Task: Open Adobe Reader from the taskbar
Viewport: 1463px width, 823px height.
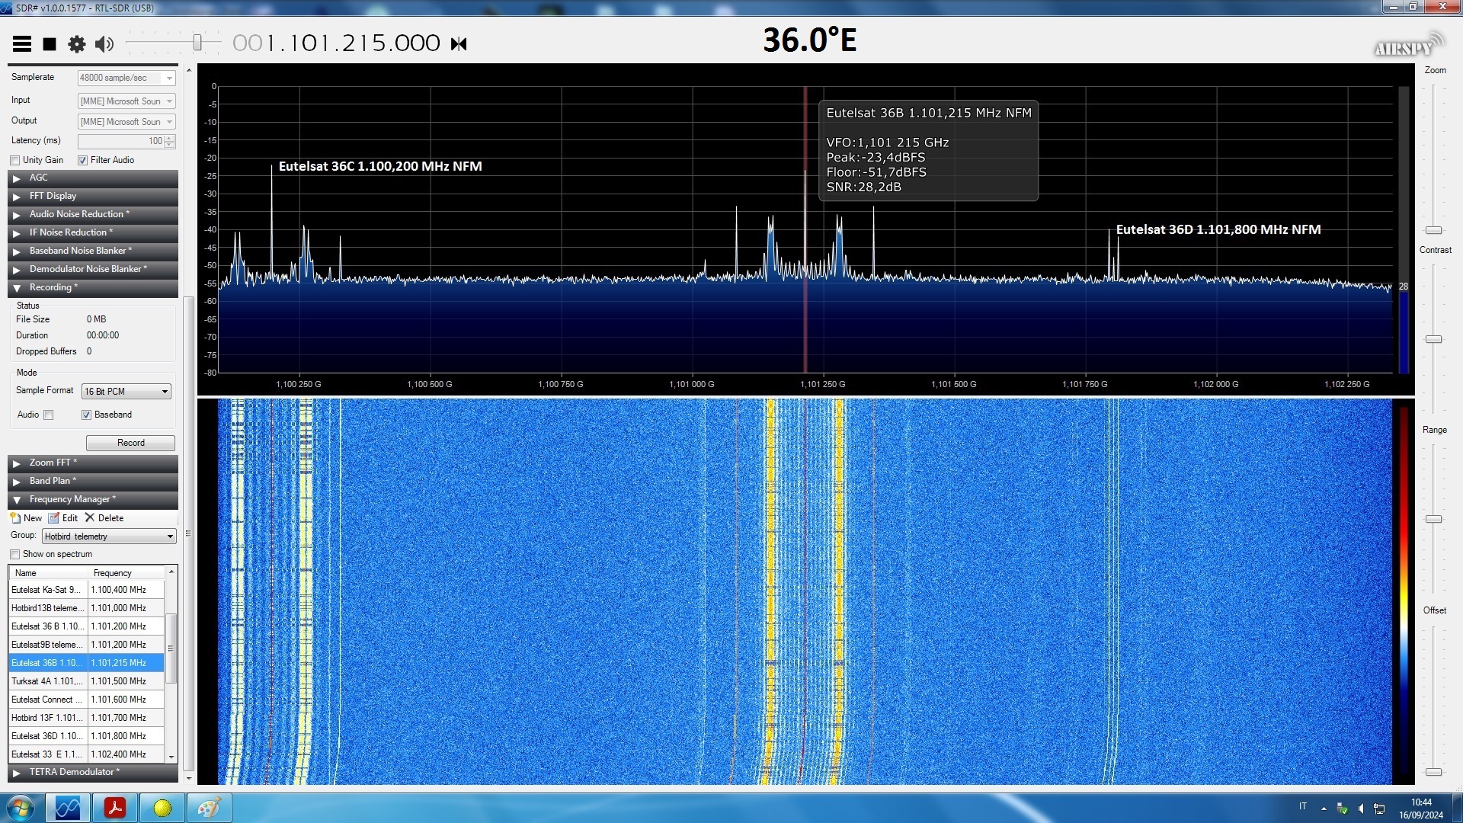Action: pos(115,808)
